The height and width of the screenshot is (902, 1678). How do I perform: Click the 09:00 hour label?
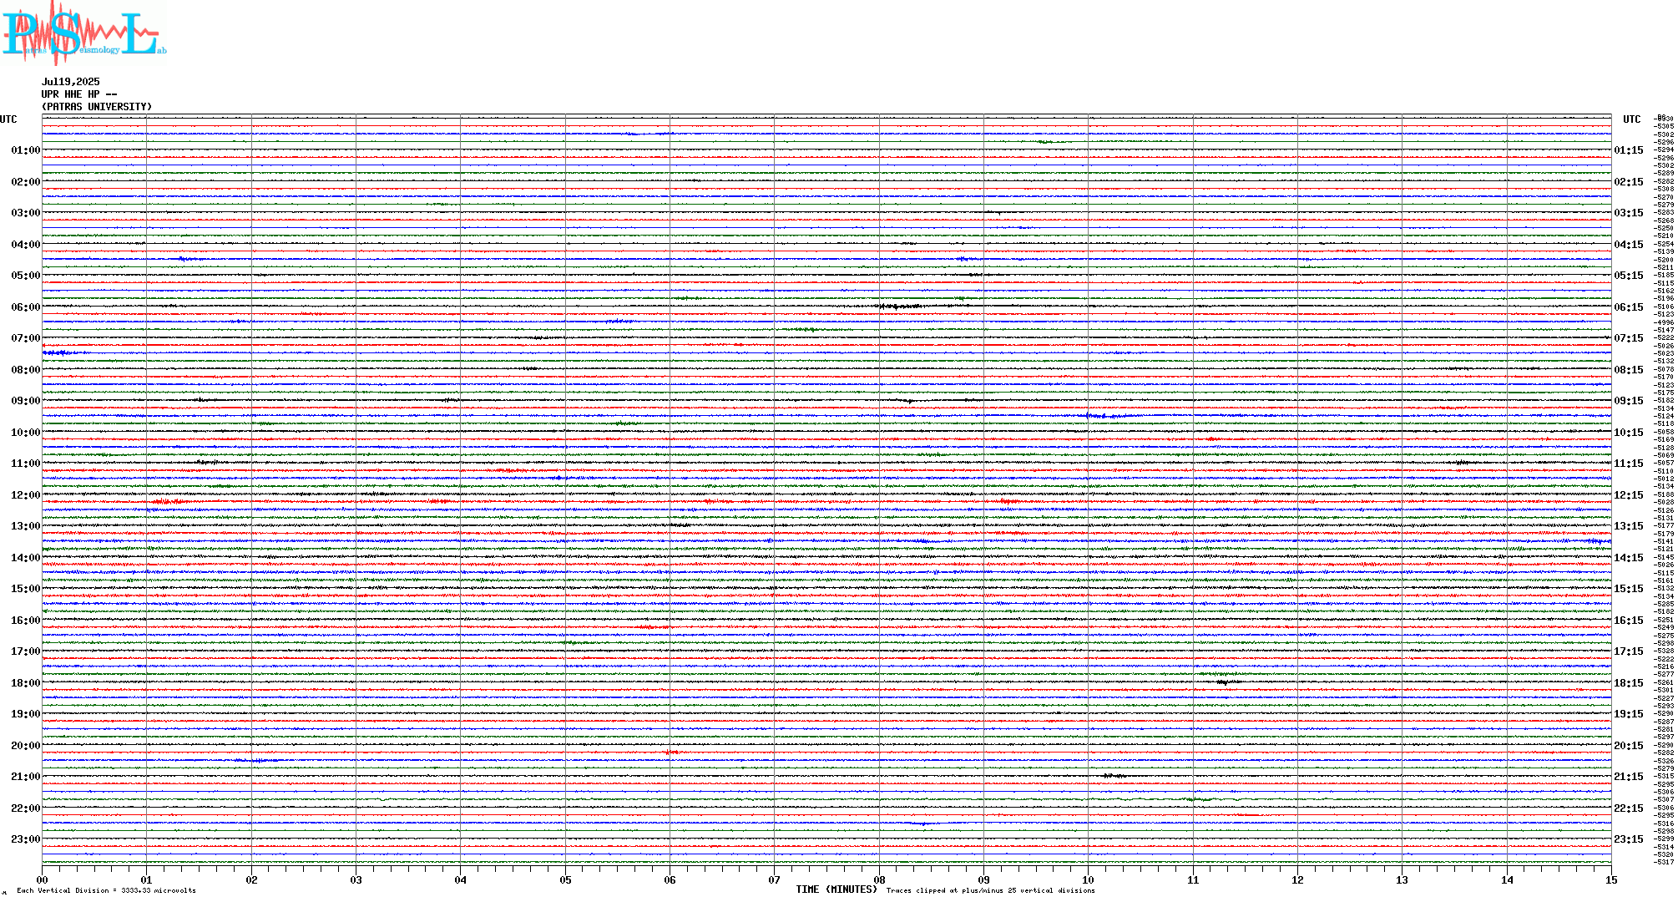[x=25, y=401]
